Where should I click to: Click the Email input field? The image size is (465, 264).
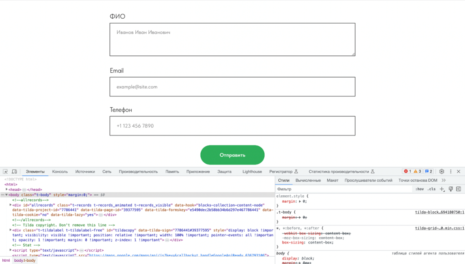(232, 87)
